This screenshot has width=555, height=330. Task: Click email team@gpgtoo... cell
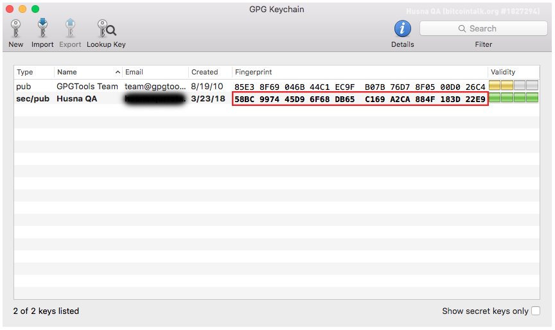pos(155,86)
